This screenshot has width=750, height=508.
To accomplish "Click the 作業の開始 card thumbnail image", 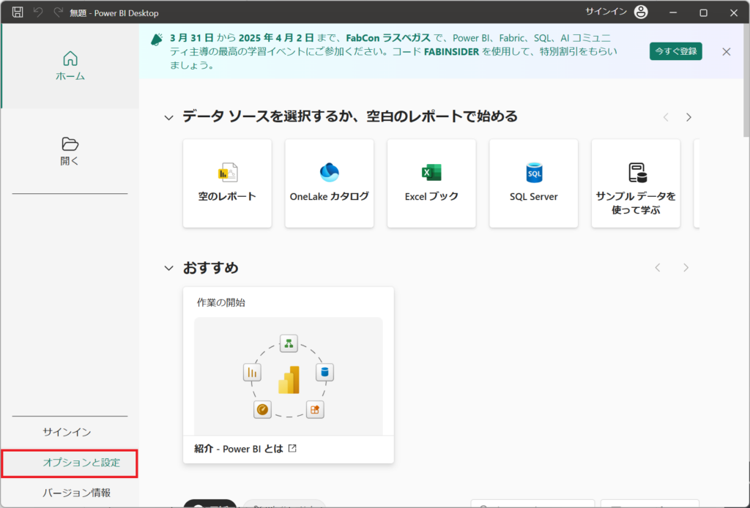I will [x=289, y=376].
